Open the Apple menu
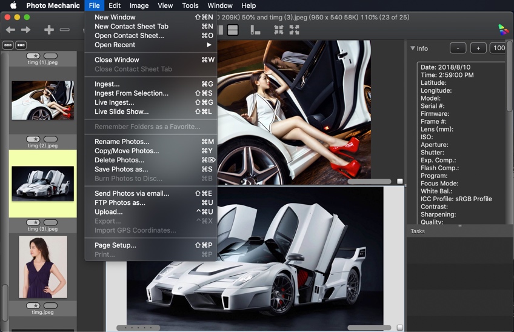The height and width of the screenshot is (332, 514). [13, 5]
